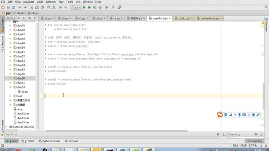Open the UTF-8 encoding selector
Viewport: 269px width, 151px height.
click(253, 146)
